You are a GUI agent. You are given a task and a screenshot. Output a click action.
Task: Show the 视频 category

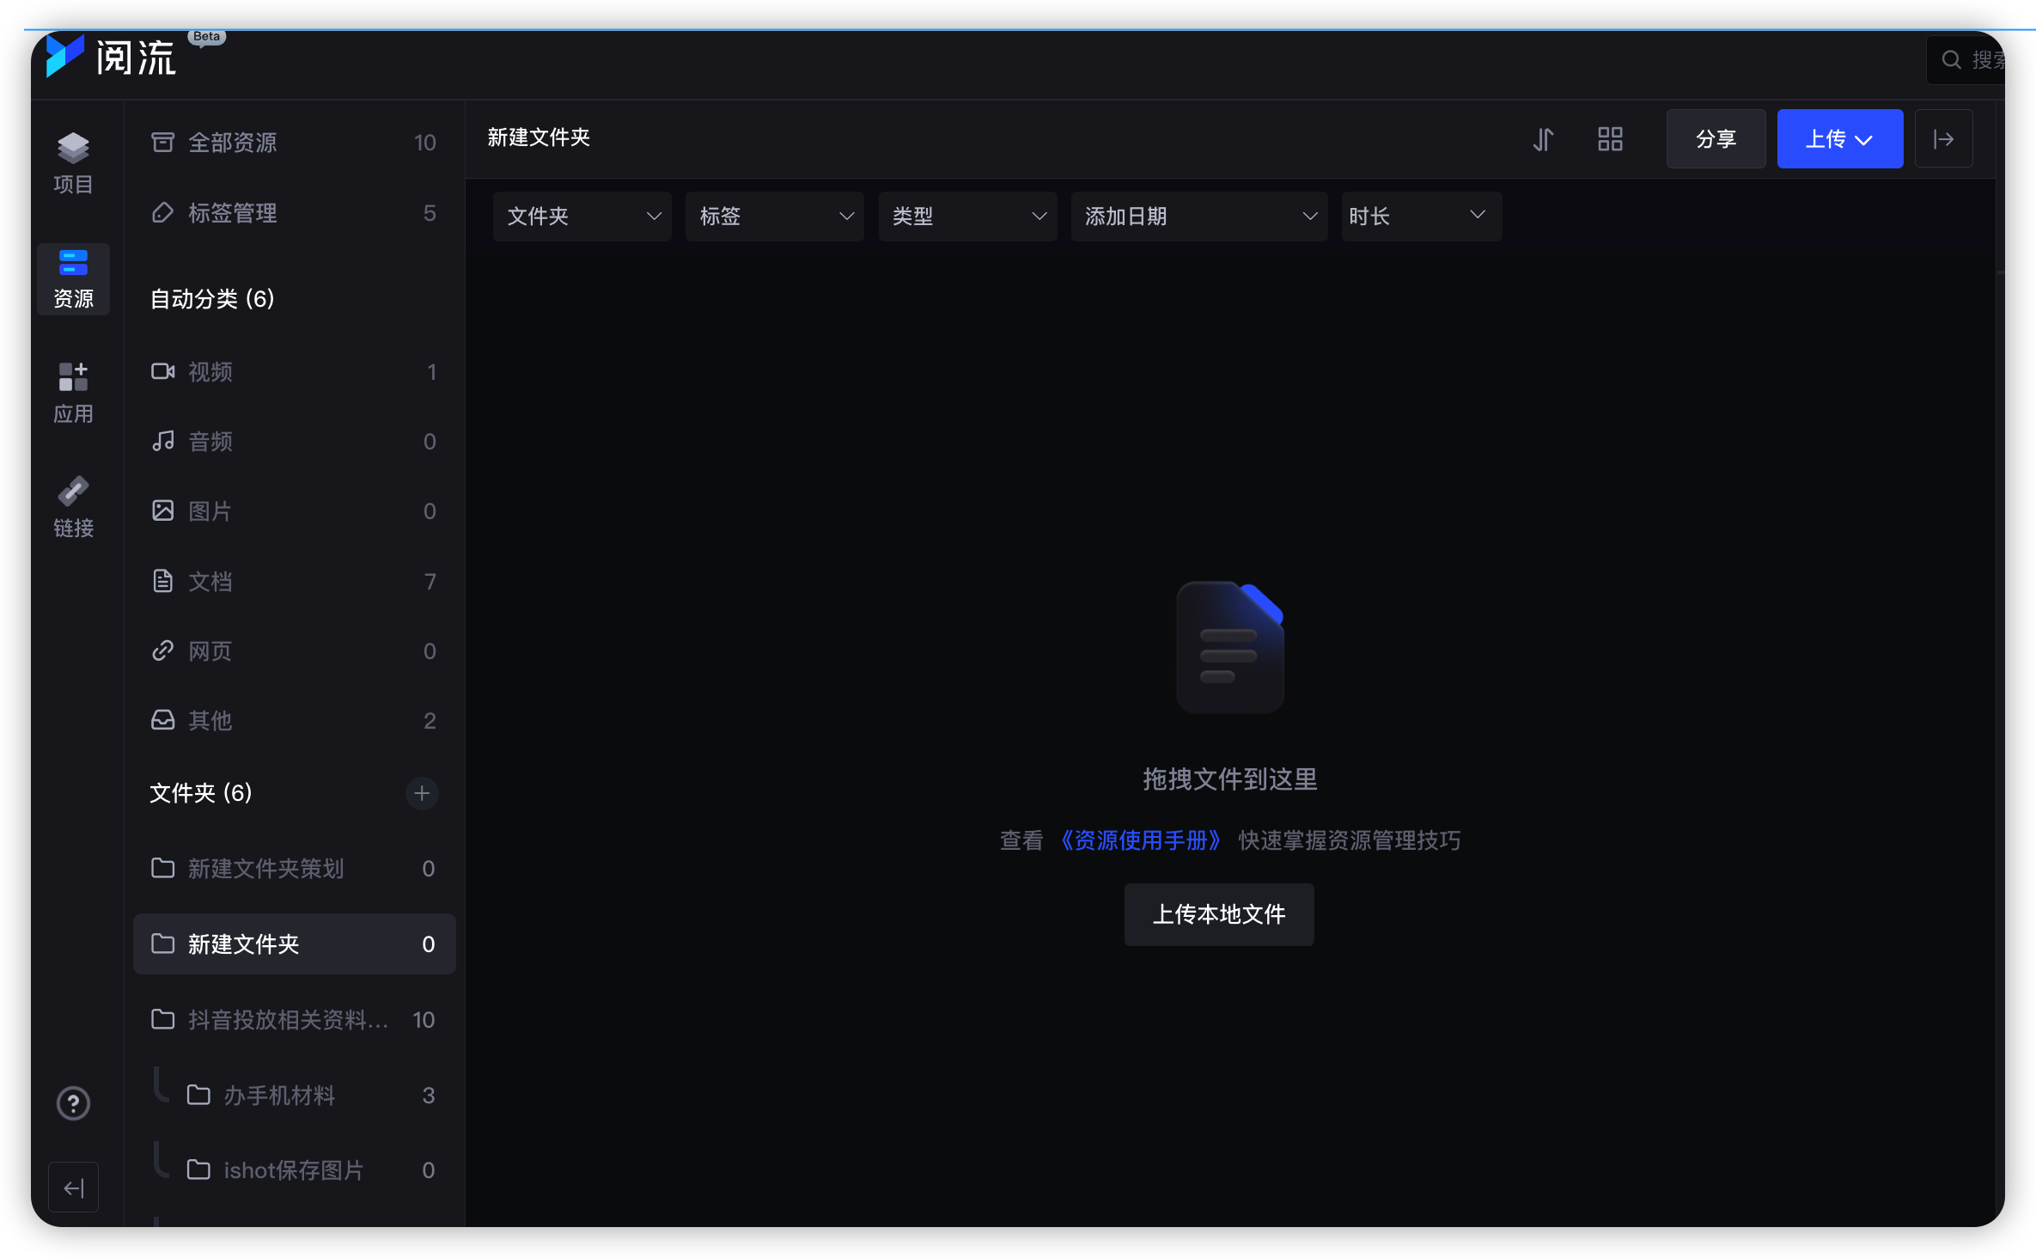pyautogui.click(x=294, y=372)
